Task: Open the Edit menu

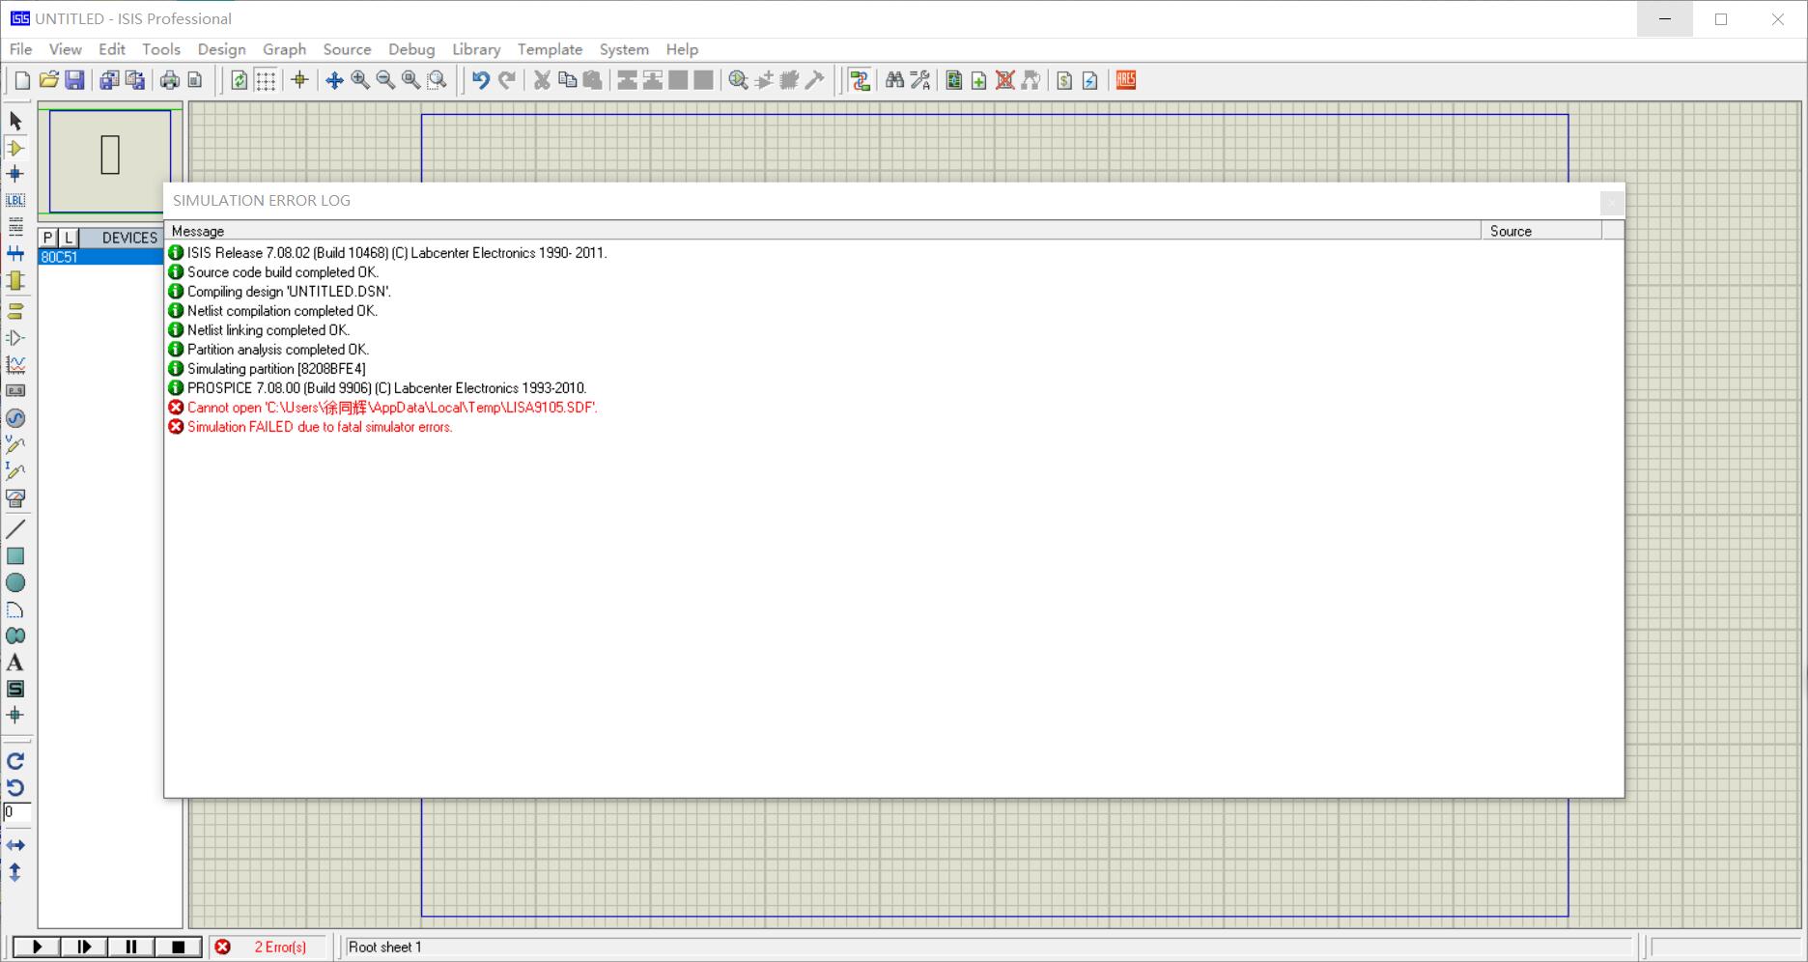Action: coord(112,49)
